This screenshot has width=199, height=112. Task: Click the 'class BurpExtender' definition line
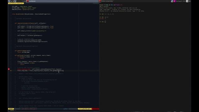click(x=31, y=14)
